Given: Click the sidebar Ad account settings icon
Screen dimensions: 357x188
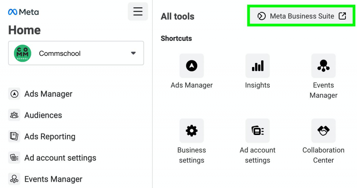Looking at the screenshot, I should tap(14, 158).
